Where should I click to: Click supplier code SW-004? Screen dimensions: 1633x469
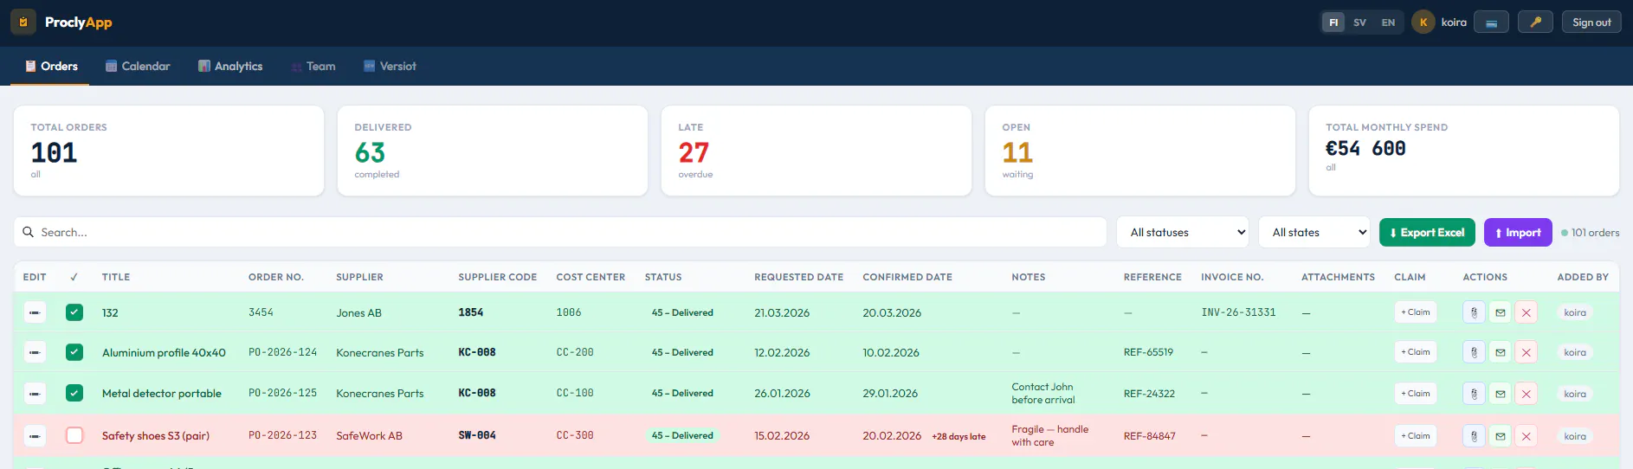[x=477, y=436]
